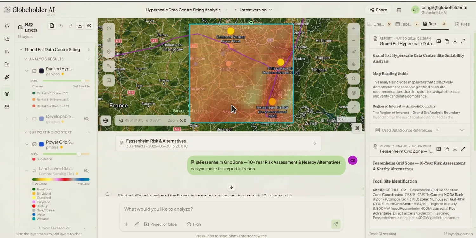Open the chats icon in left sidebar
Screen dimensions: 476x238
pos(7,39)
